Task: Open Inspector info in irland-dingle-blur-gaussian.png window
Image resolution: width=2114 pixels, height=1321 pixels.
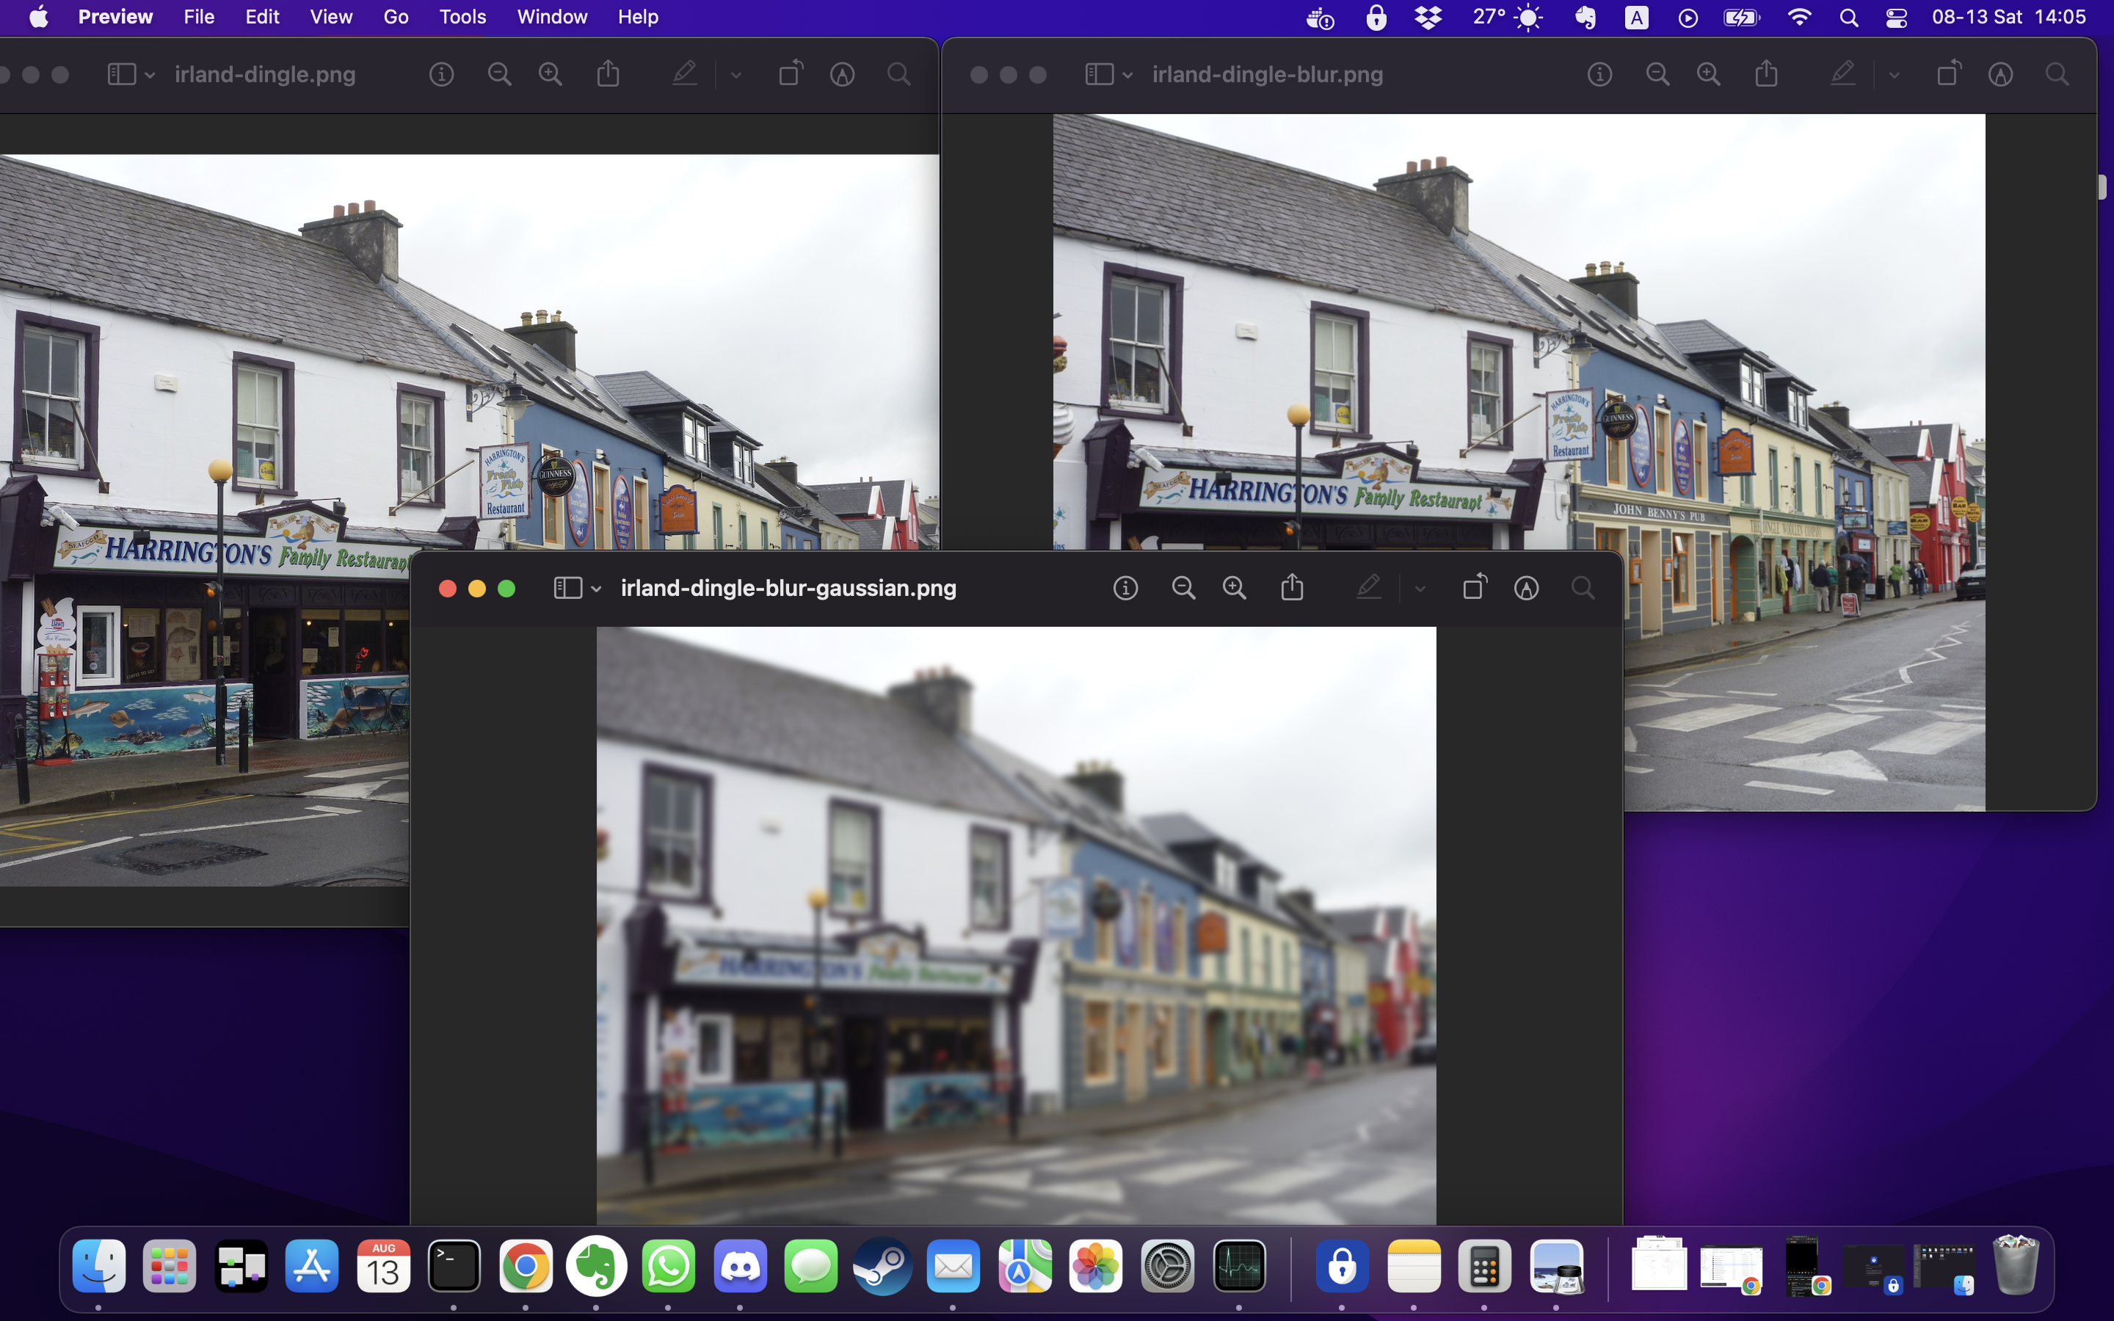Action: point(1125,588)
